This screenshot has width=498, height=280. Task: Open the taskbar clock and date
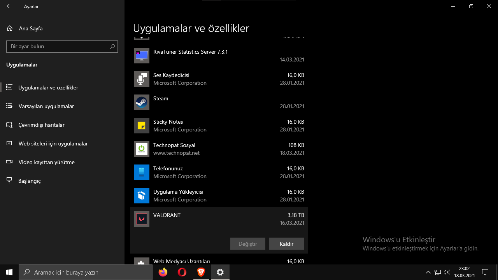coord(464,272)
